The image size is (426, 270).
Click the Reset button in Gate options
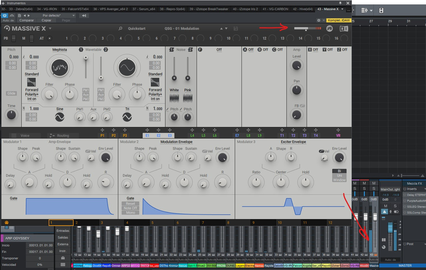pos(131,204)
